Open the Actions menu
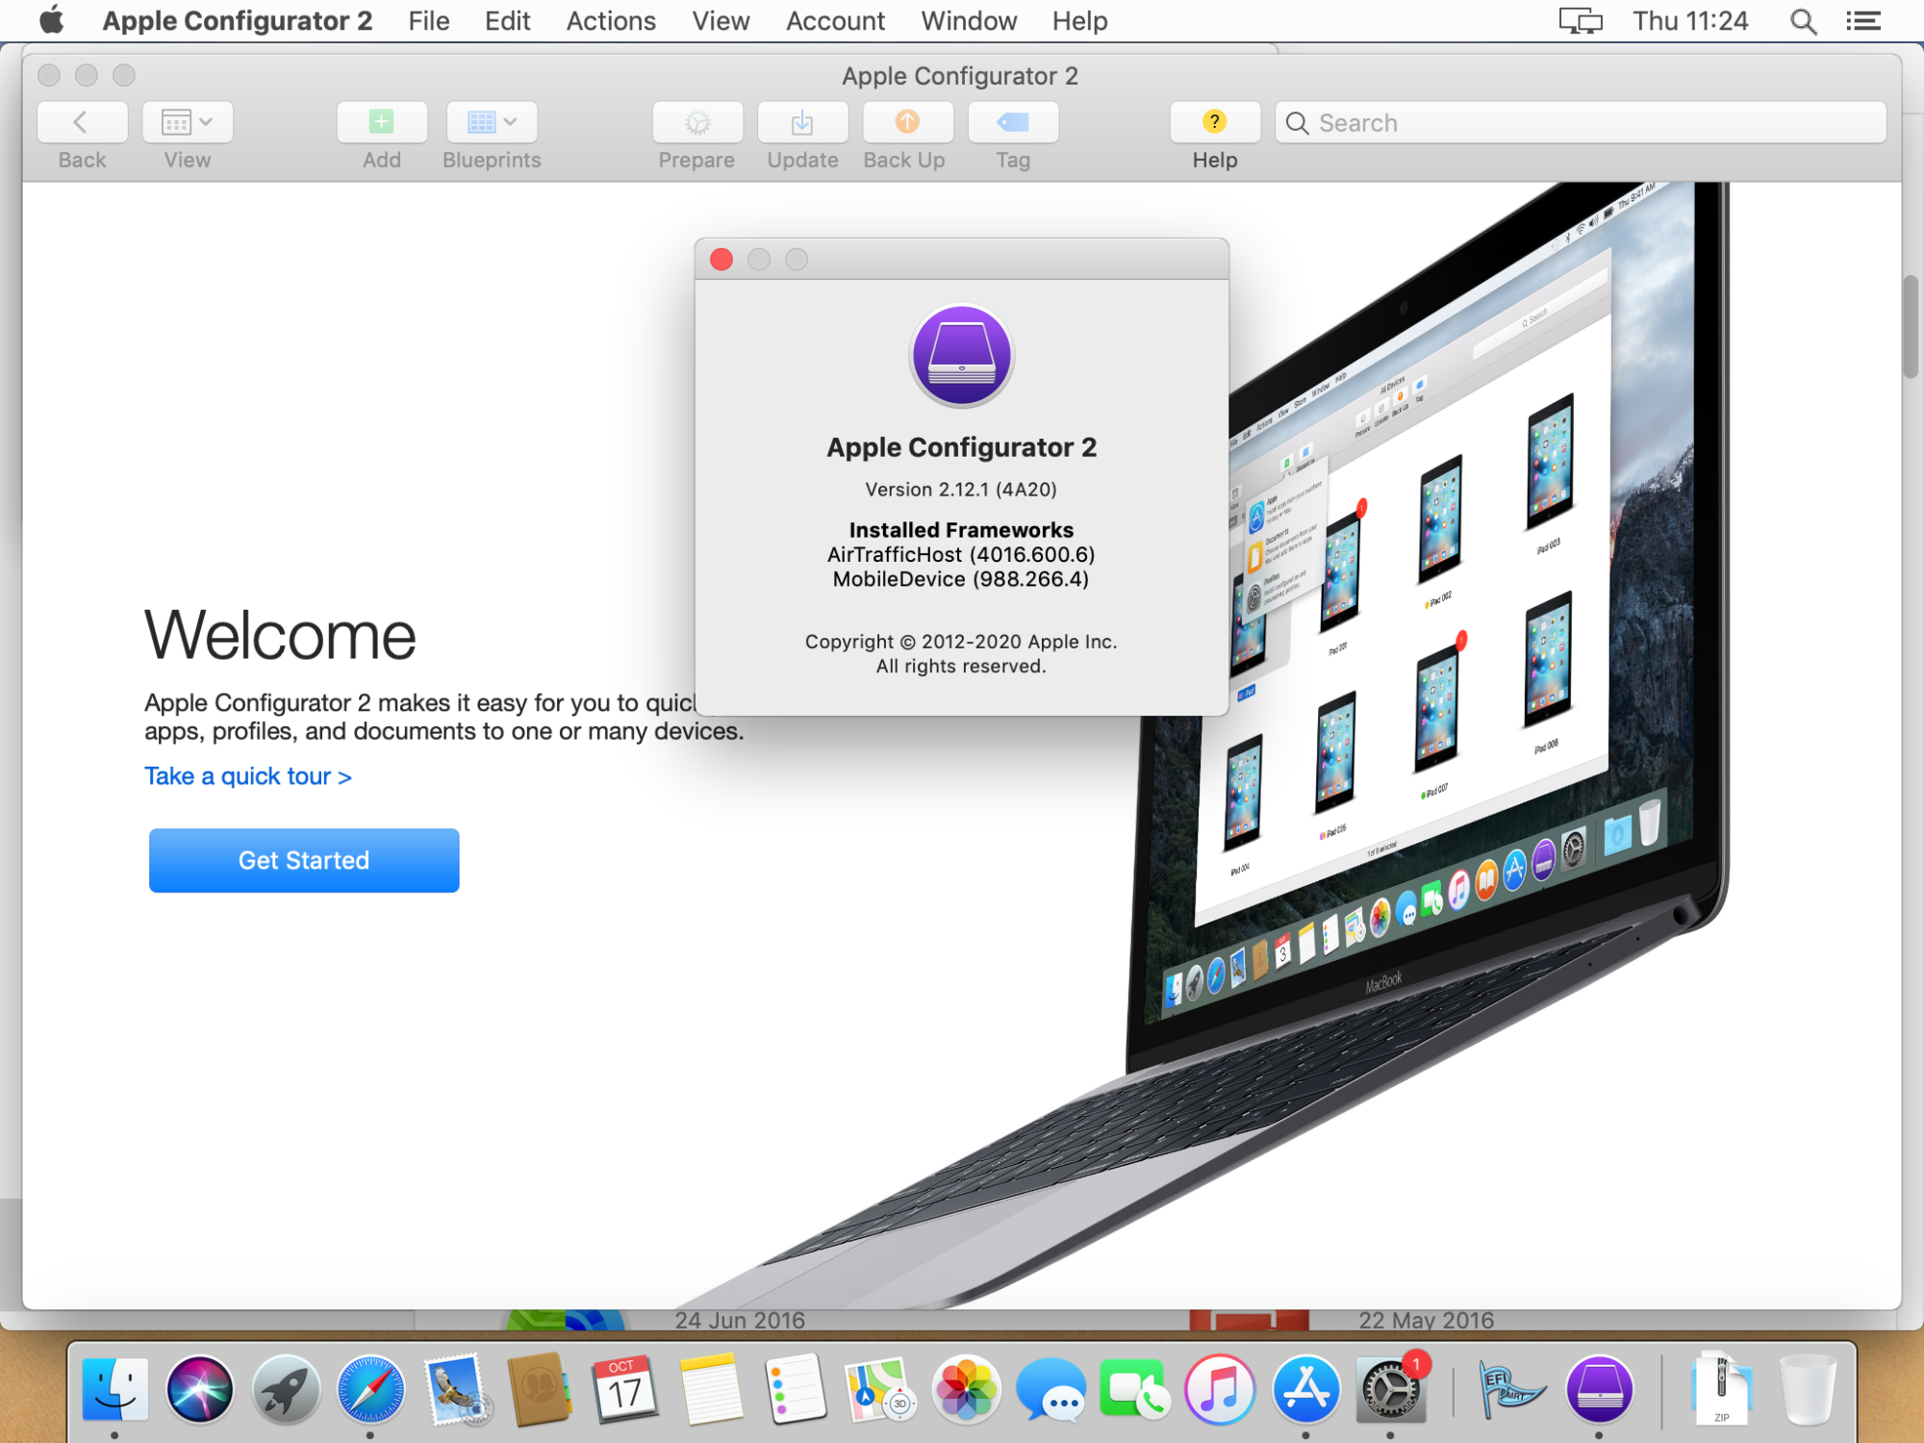1924x1443 pixels. (611, 20)
